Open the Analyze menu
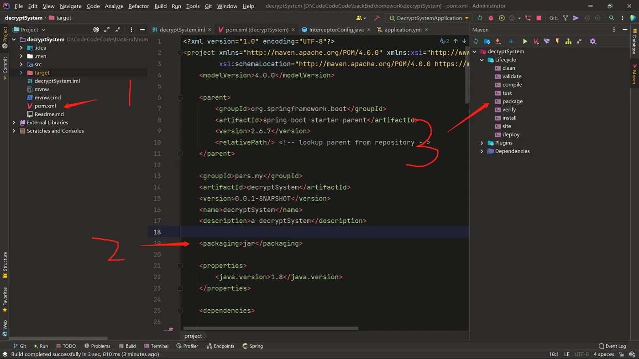Viewport: 639px width, 359px height. pyautogui.click(x=114, y=6)
